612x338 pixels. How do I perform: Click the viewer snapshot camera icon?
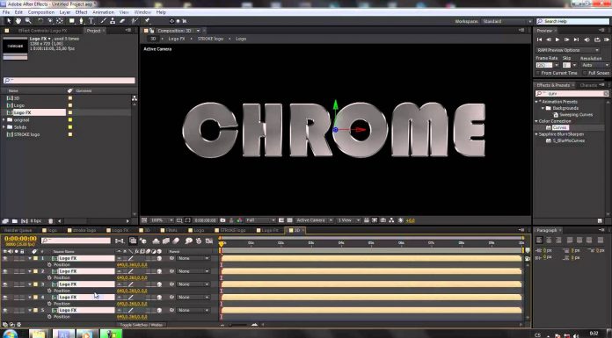[x=222, y=220]
